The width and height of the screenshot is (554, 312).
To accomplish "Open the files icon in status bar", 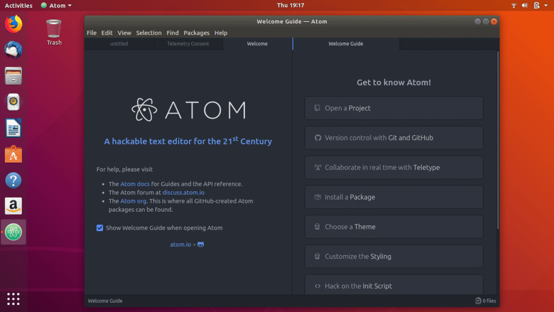I will (485, 301).
